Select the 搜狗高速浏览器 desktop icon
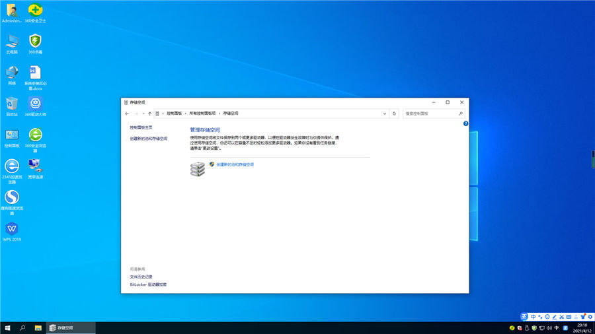Viewport: 595px width, 334px height. [12, 198]
